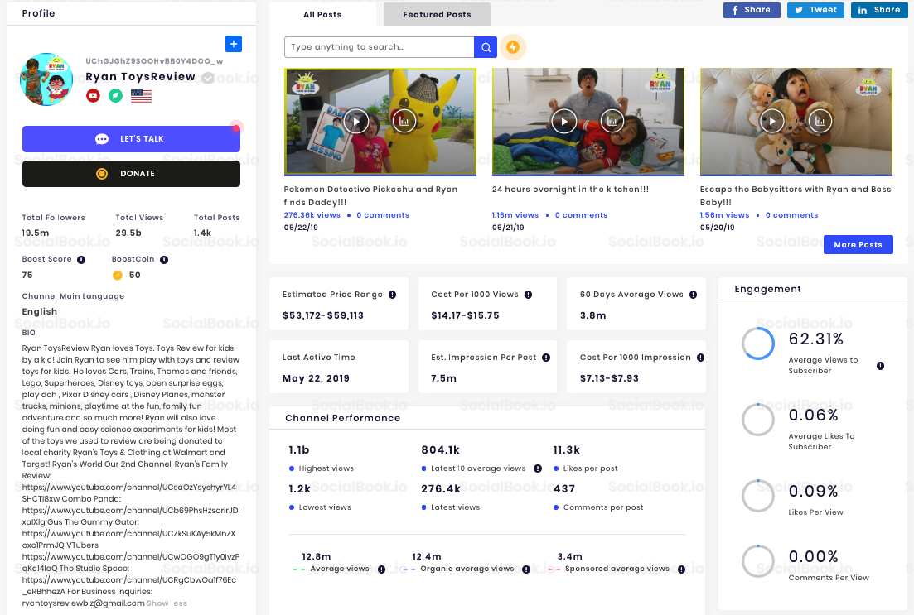Viewport: 914px width, 615px height.
Task: Click the magnifier search button
Action: coord(486,47)
